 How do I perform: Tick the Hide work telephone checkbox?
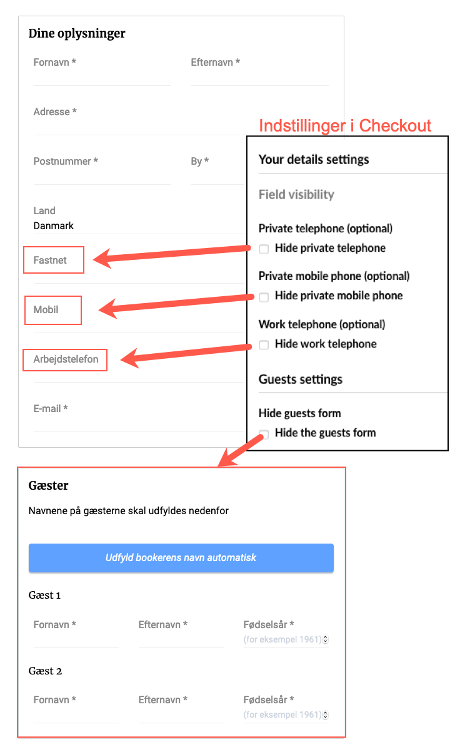264,344
